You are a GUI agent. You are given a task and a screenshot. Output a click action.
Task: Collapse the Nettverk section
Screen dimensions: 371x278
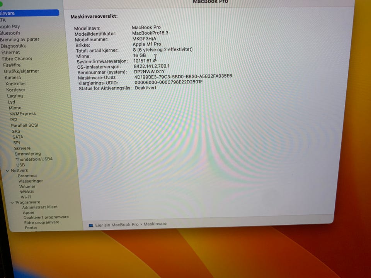click(8, 171)
